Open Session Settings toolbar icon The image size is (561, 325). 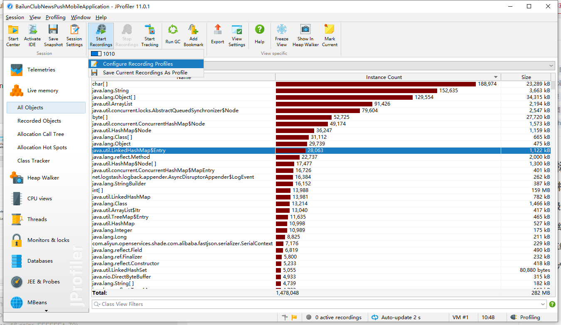(74, 36)
